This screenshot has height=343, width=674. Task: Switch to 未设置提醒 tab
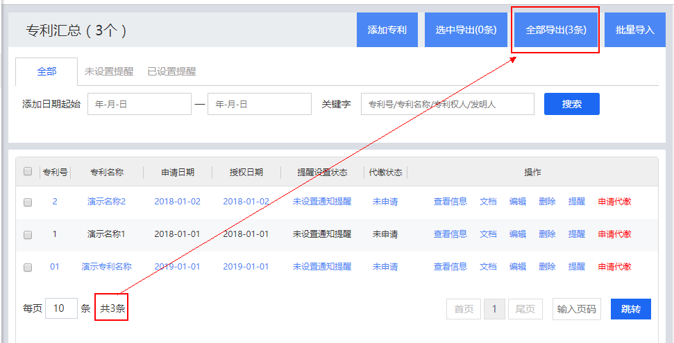coord(109,71)
